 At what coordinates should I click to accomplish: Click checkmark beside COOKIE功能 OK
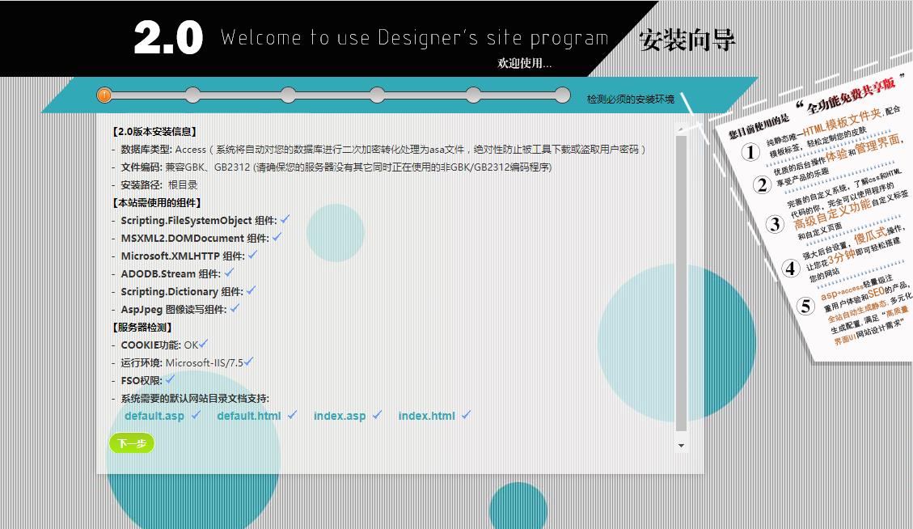click(203, 344)
